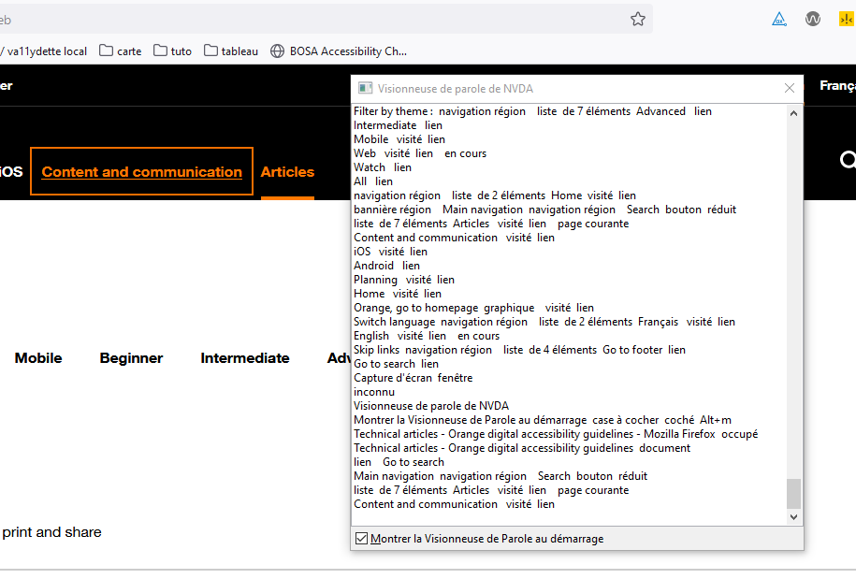Viewport: 856px width, 579px height.
Task: Open the yellow accessibility extension in the toolbar
Action: tap(845, 18)
